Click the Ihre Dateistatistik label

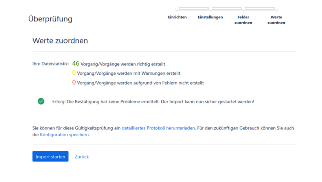[x=51, y=64]
